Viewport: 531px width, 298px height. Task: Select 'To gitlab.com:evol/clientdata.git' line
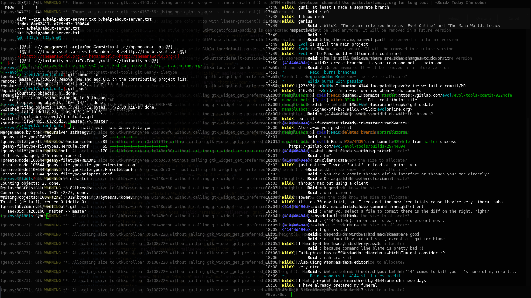(55, 117)
